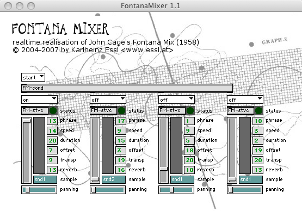Click first channel's phrase value 13
Image resolution: width=302 pixels, height=211 pixels.
click(52, 121)
